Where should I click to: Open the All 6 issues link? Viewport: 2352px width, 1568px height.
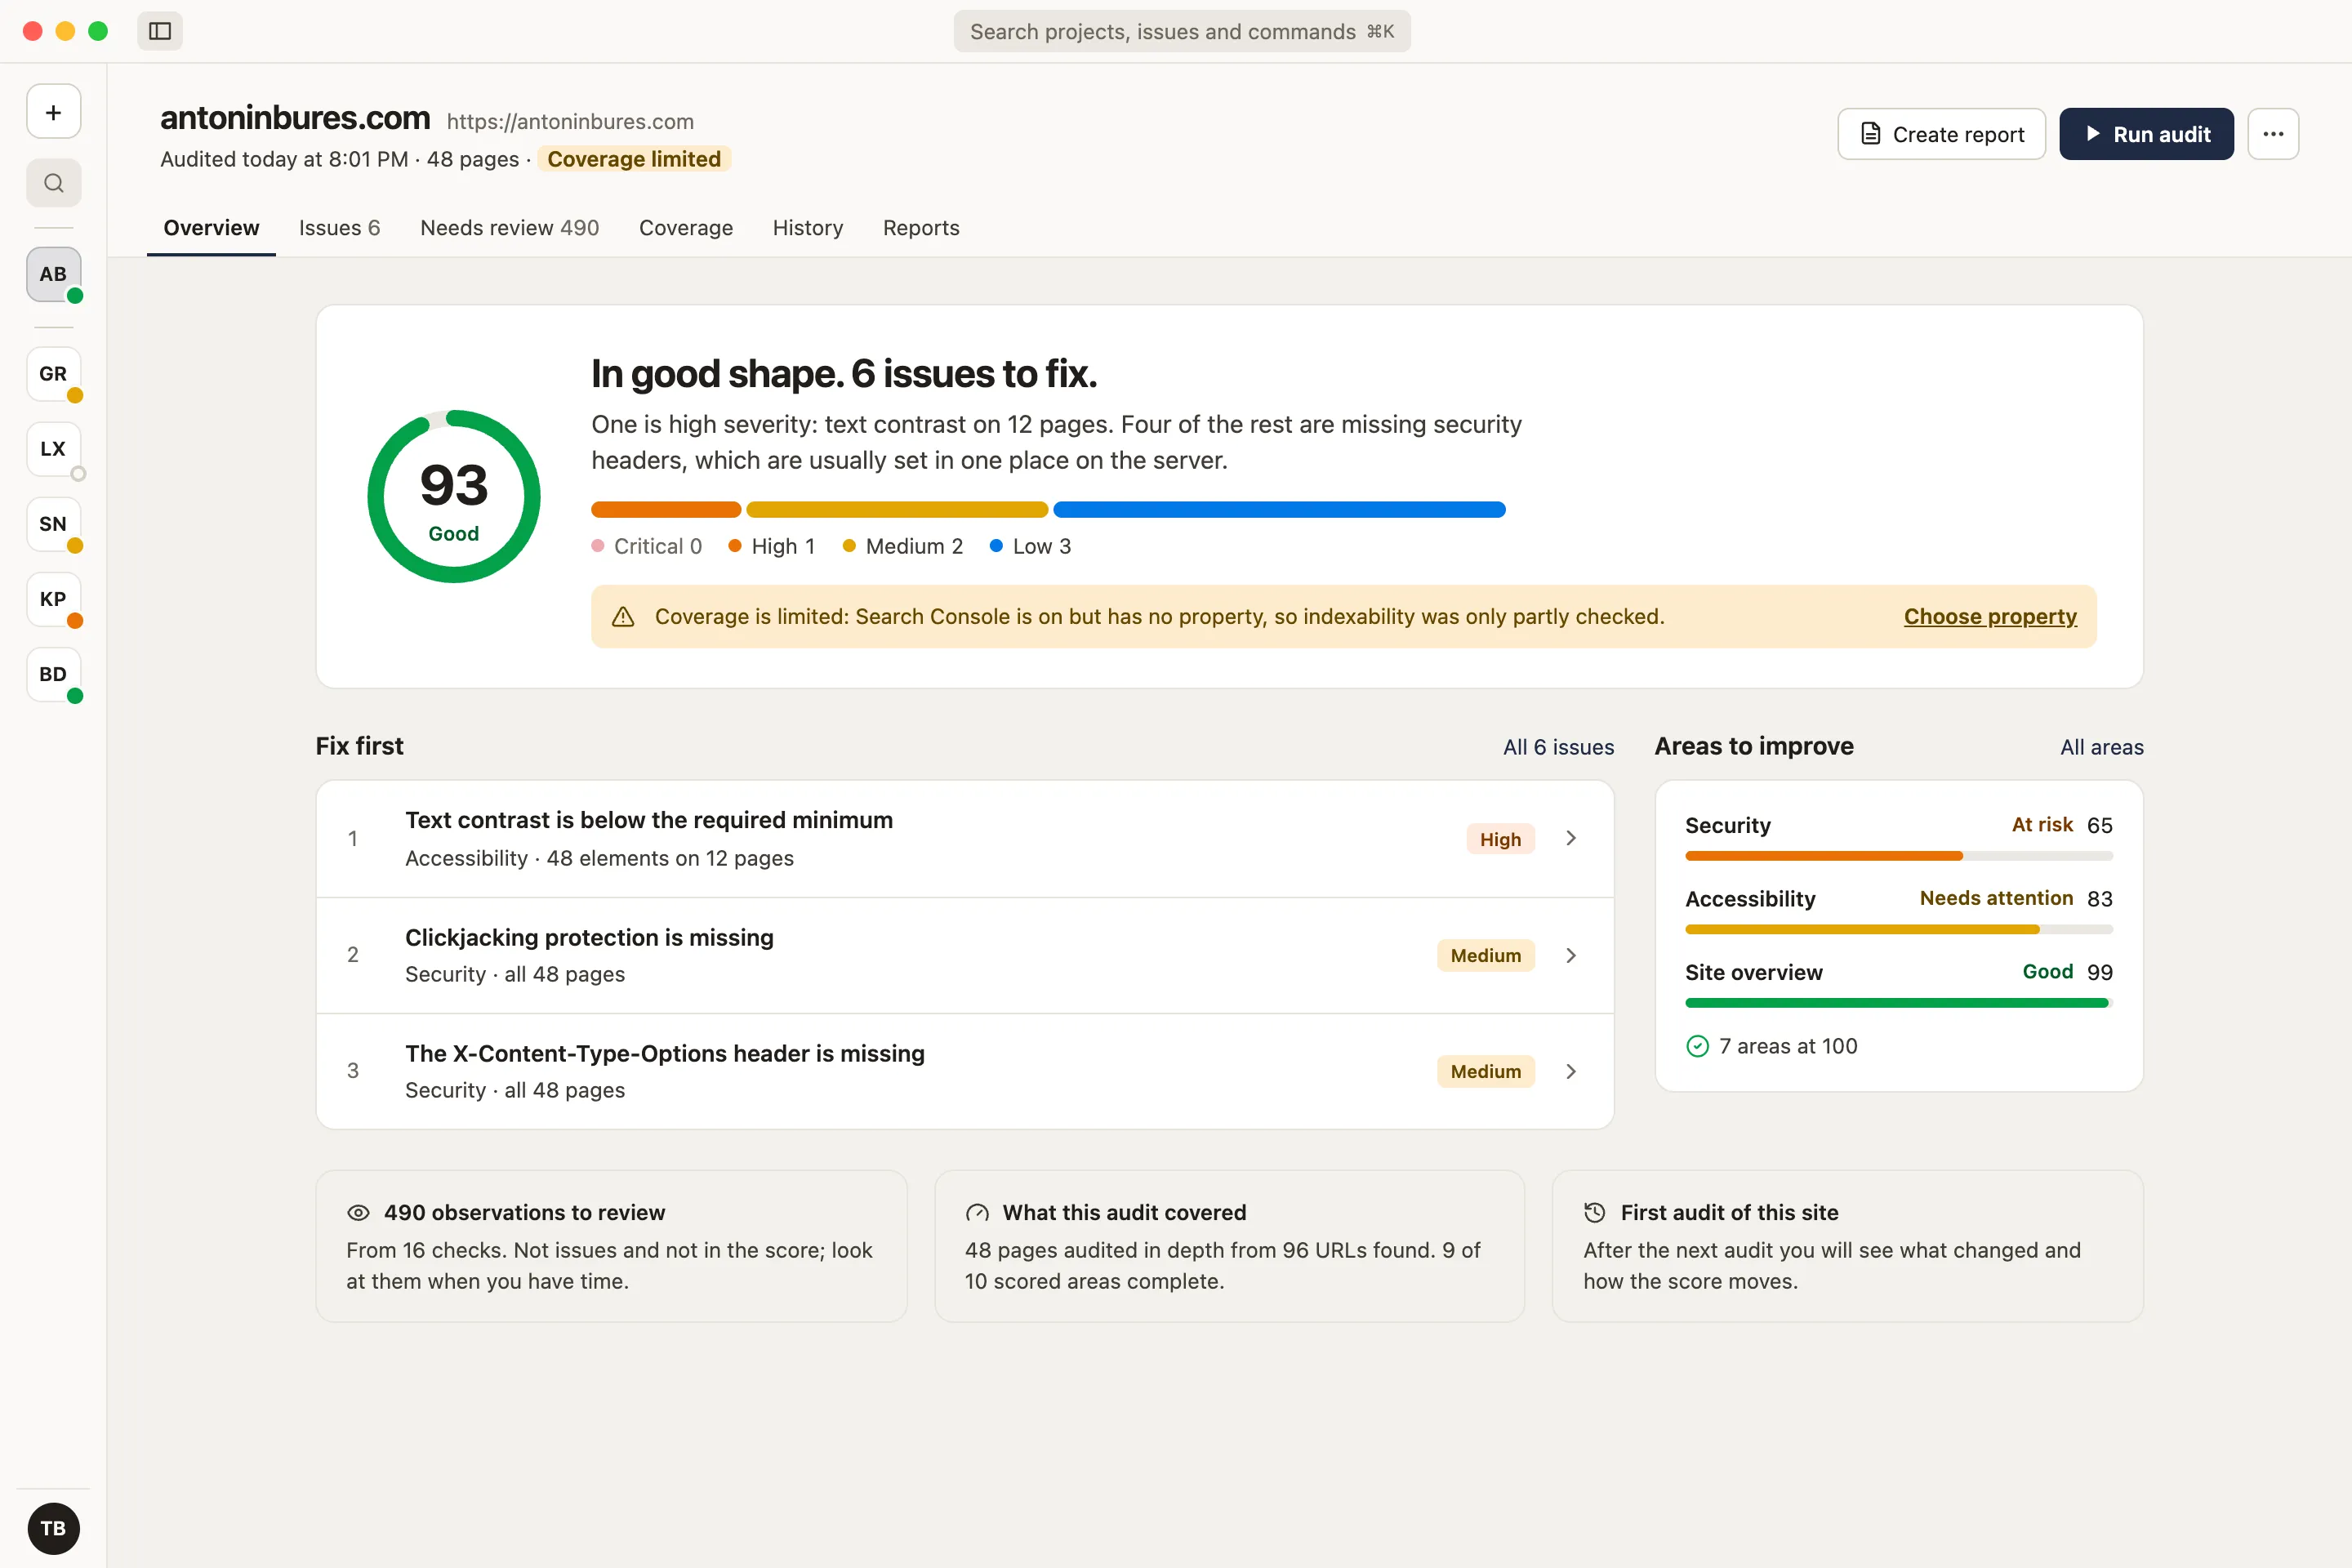[x=1558, y=748]
